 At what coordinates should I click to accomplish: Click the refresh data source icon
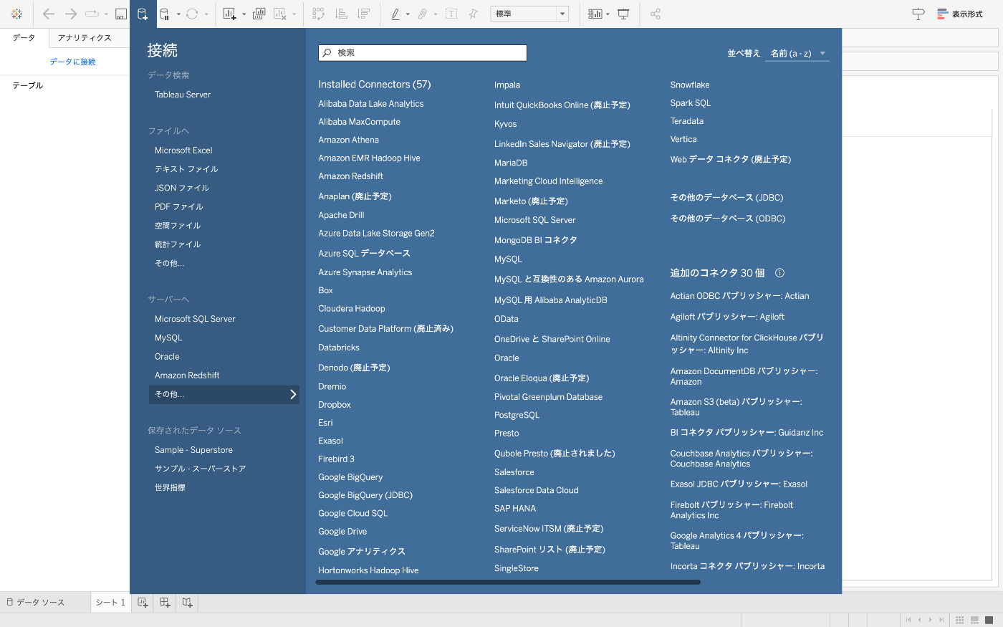(x=192, y=14)
